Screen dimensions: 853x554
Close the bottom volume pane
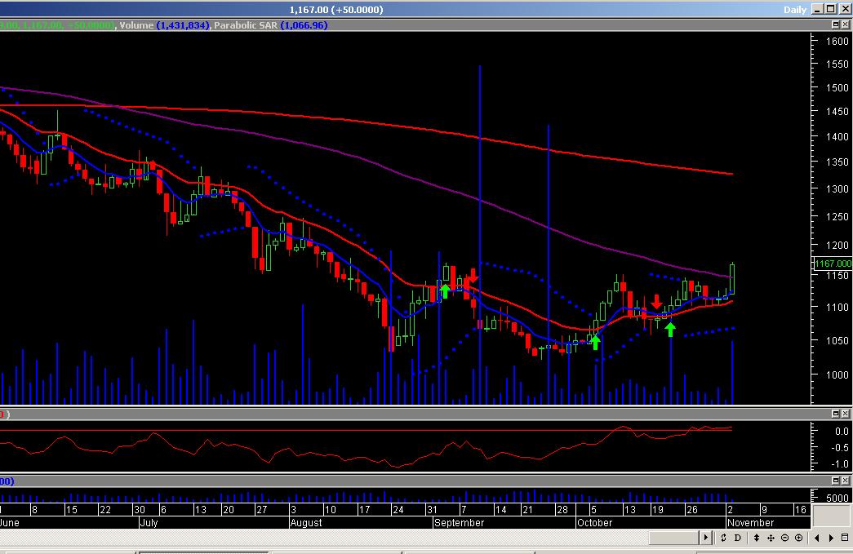click(x=846, y=481)
